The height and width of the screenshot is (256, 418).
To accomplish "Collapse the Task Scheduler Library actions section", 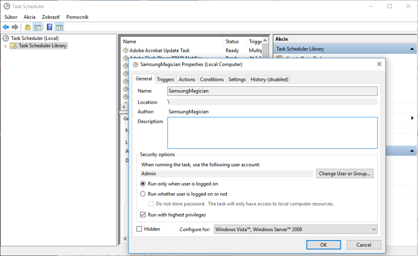I will (413, 49).
